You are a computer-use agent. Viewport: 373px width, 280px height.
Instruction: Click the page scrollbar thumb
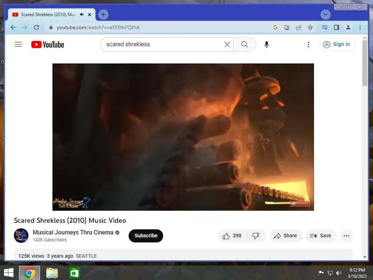365,63
